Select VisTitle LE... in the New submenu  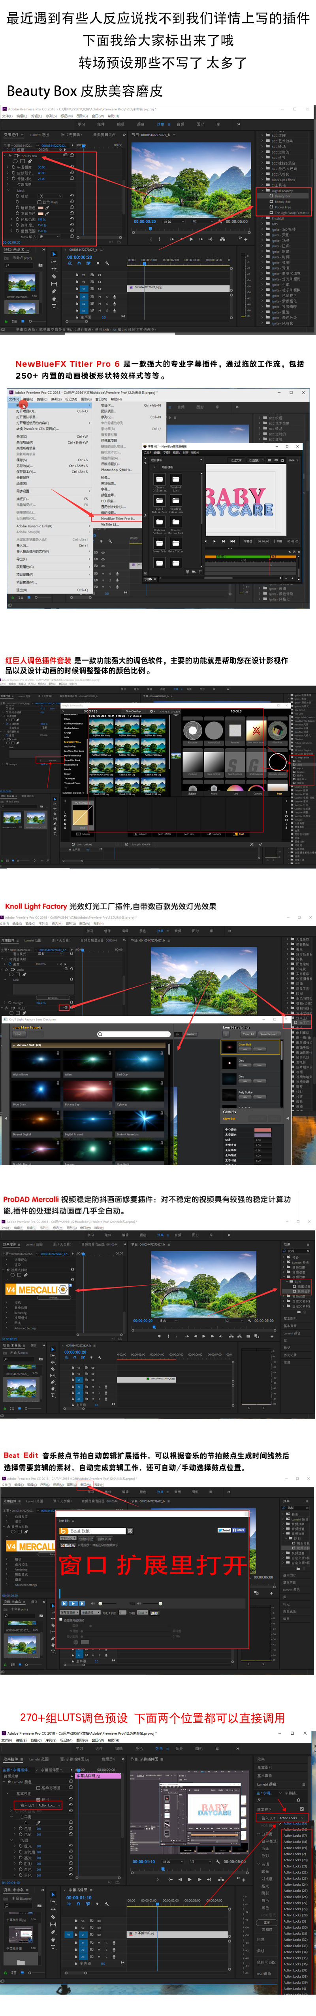pos(110,524)
